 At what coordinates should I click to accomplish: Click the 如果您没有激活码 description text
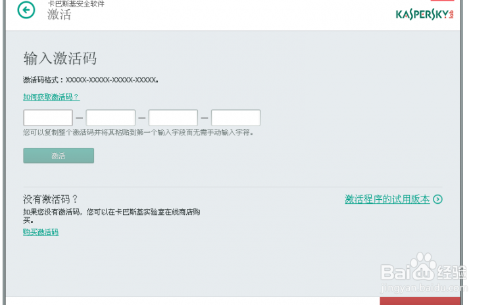[x=111, y=216]
